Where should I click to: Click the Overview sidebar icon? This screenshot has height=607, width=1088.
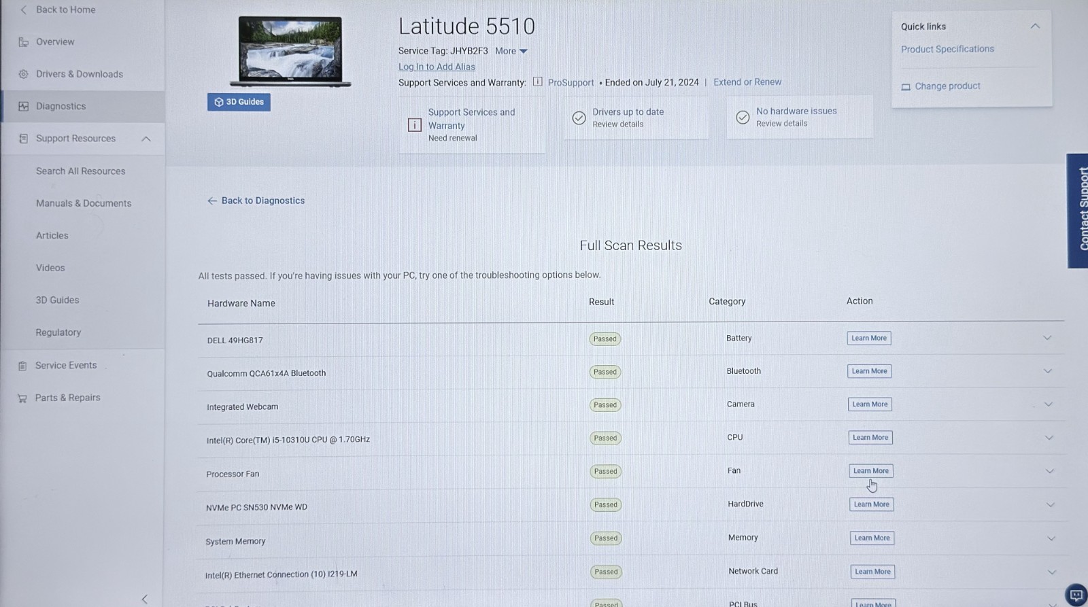tap(23, 42)
